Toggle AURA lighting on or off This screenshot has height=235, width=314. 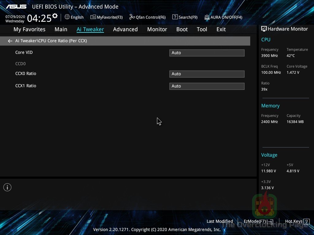[223, 17]
